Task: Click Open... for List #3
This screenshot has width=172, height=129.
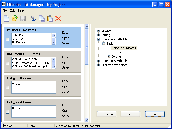Action: 67,86
